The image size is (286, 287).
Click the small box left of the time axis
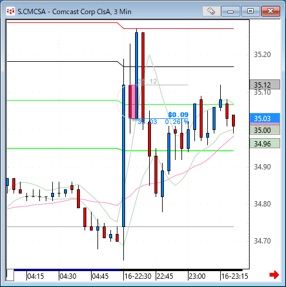click(x=10, y=275)
